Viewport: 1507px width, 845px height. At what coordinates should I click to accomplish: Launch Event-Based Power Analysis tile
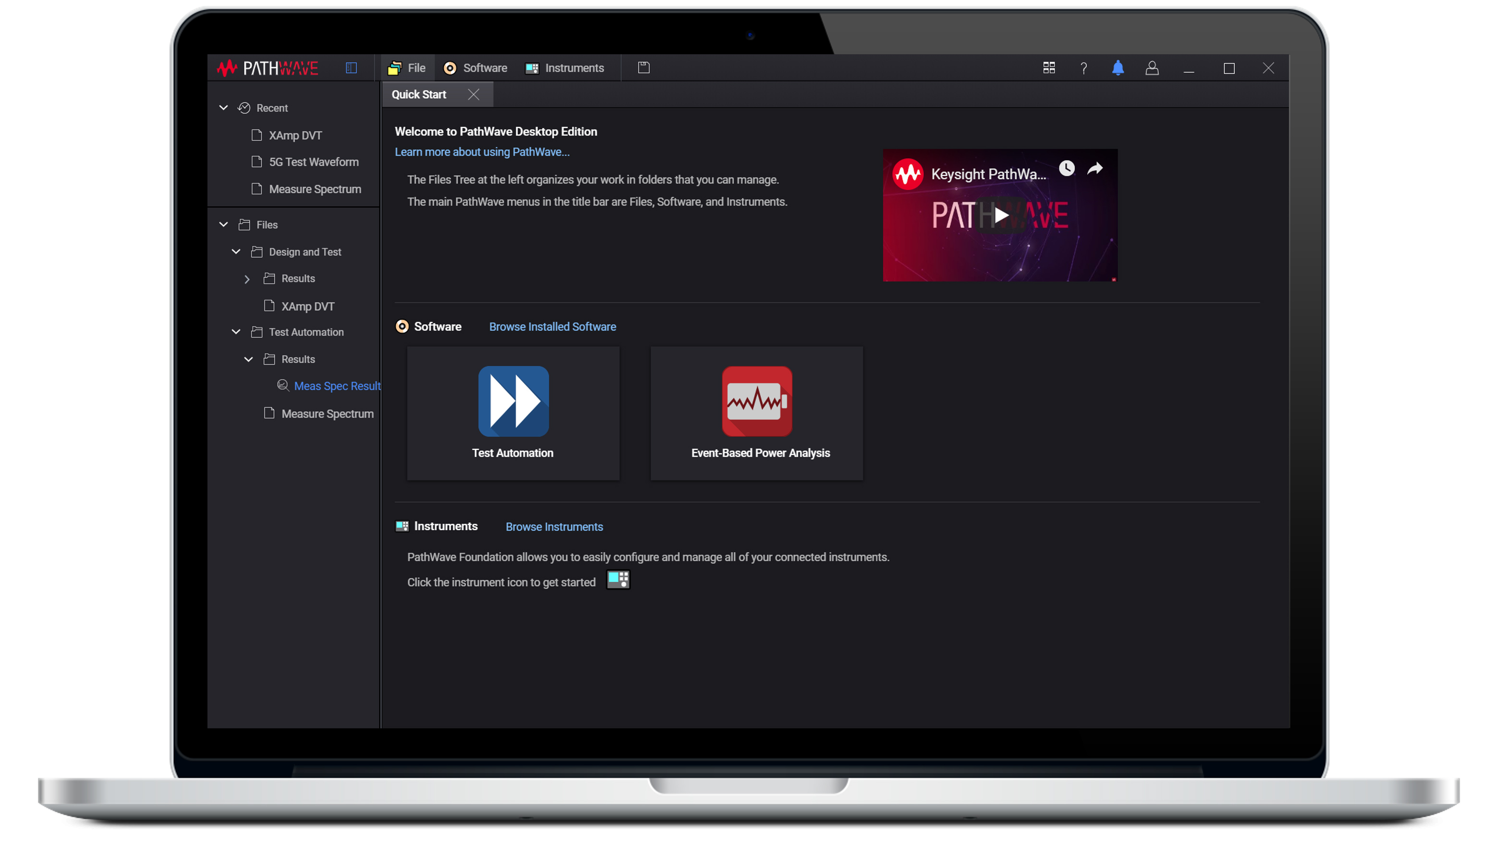pyautogui.click(x=756, y=412)
